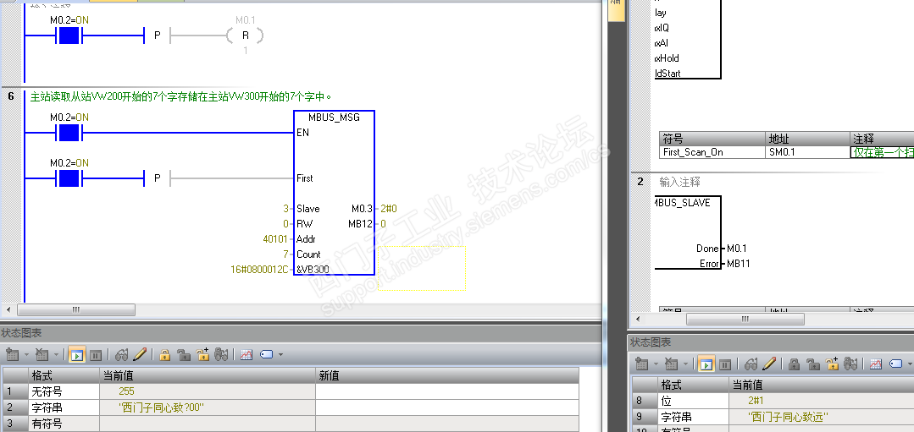
Task: Click slave editor scrollbar left arrow
Action: coord(639,320)
